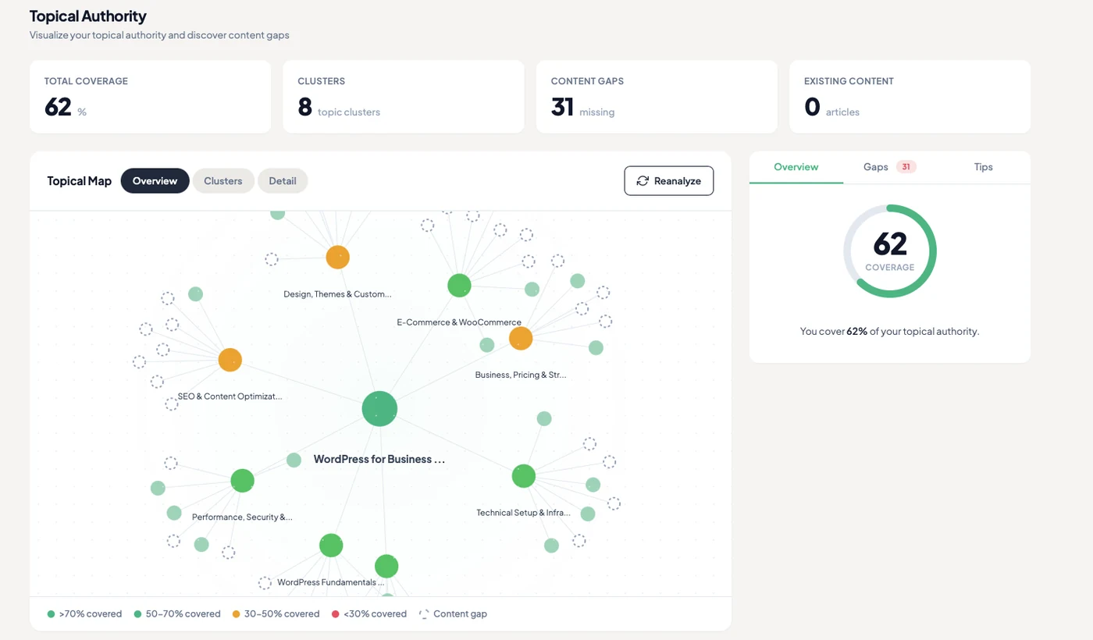Select the WordPress Fundamentals cluster node

tap(331, 546)
